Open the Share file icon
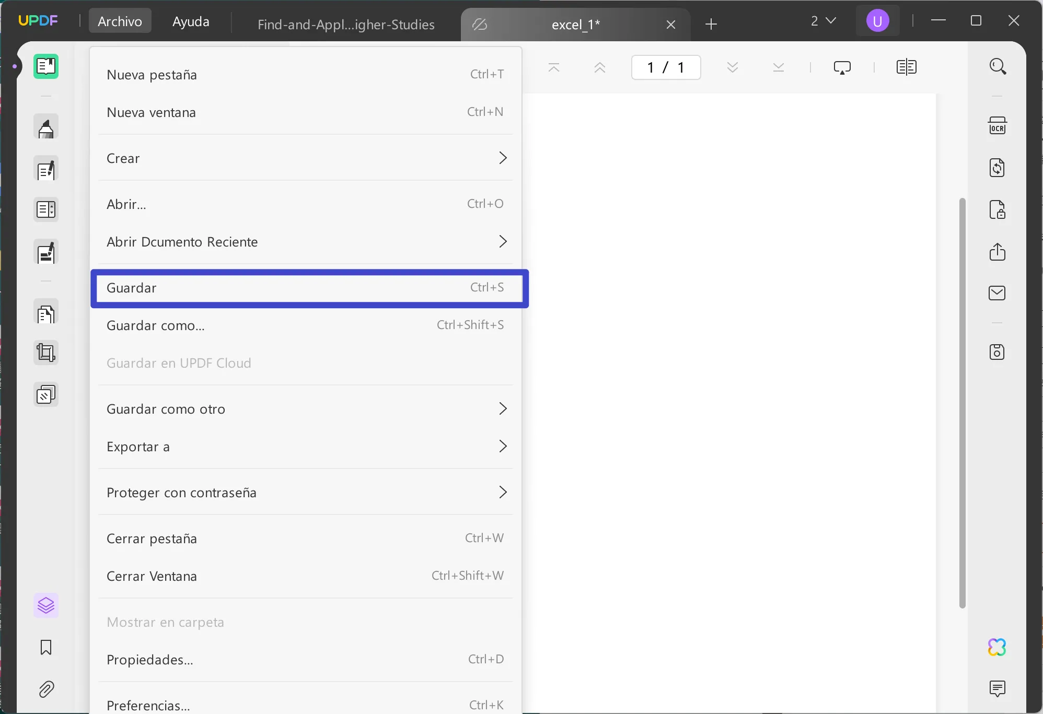Screen dimensions: 1043x714 [x=998, y=251]
